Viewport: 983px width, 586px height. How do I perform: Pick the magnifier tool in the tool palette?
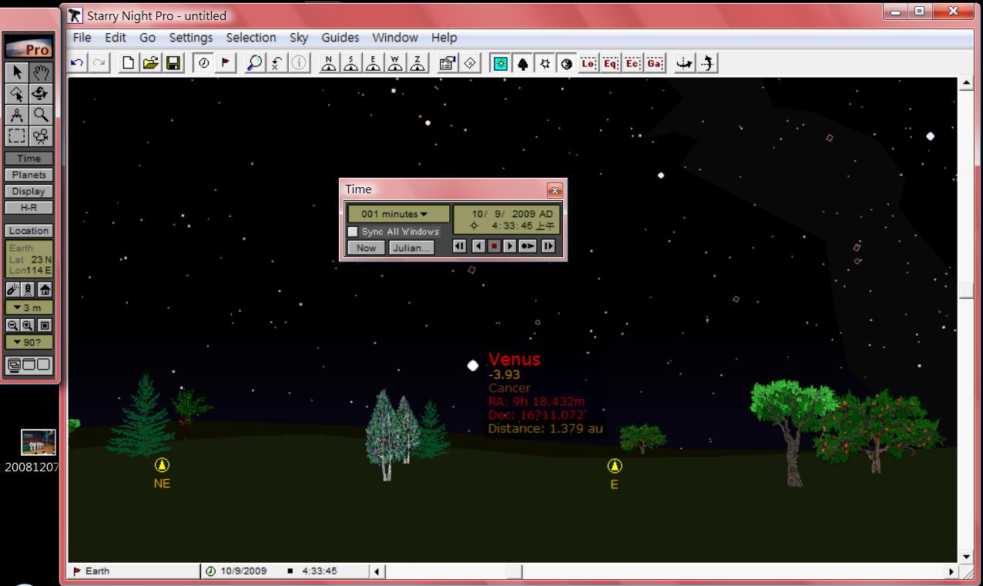coord(40,115)
